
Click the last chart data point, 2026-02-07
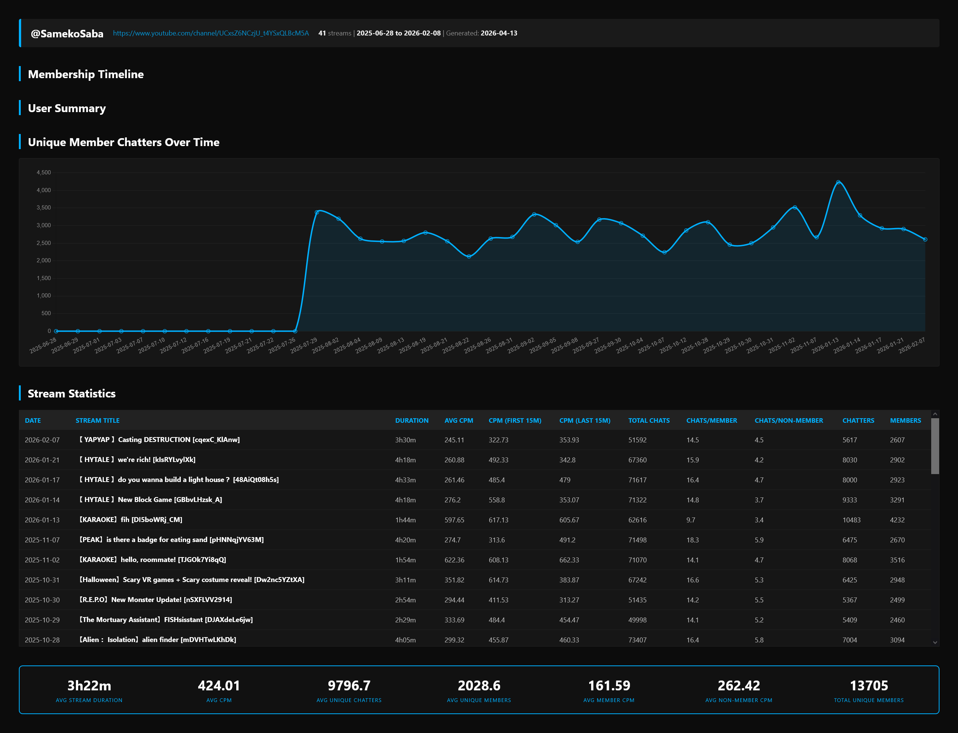925,239
